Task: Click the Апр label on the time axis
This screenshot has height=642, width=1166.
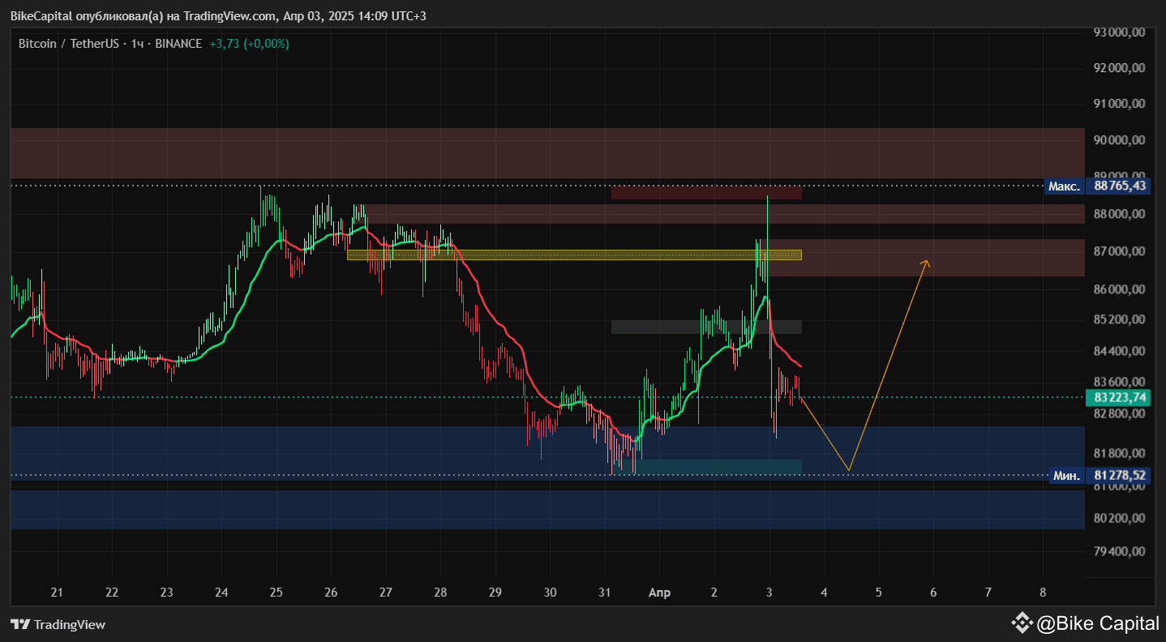Action: point(659,593)
